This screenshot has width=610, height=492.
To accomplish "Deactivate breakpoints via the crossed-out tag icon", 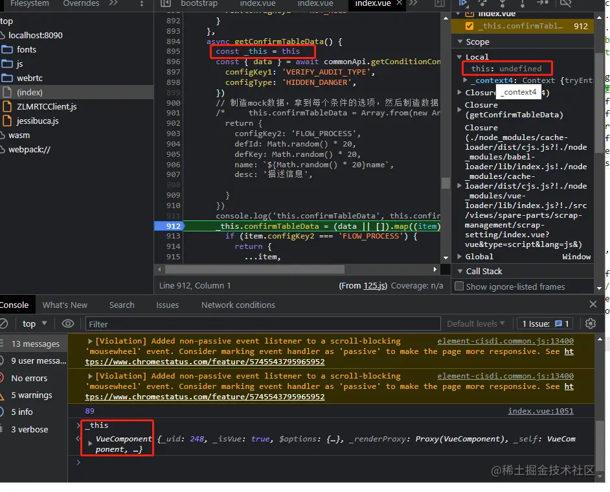I will pyautogui.click(x=565, y=3).
